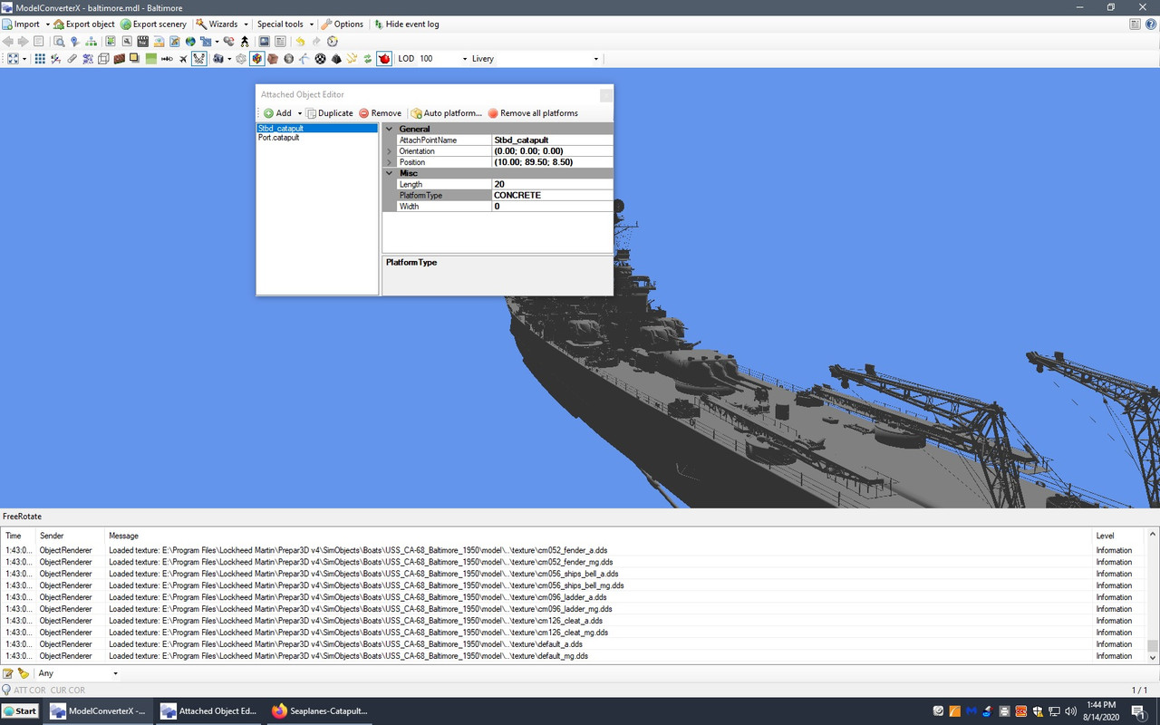Click the brown solid cube icon

tap(273, 59)
